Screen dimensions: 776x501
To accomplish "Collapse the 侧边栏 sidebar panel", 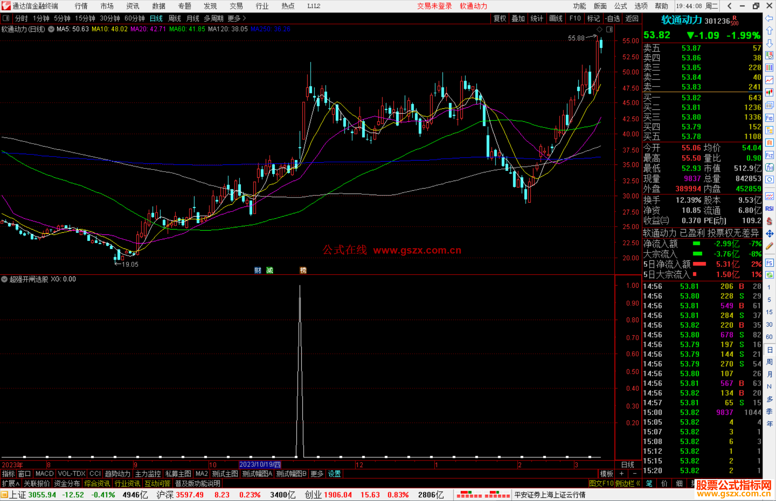I will click(628, 483).
